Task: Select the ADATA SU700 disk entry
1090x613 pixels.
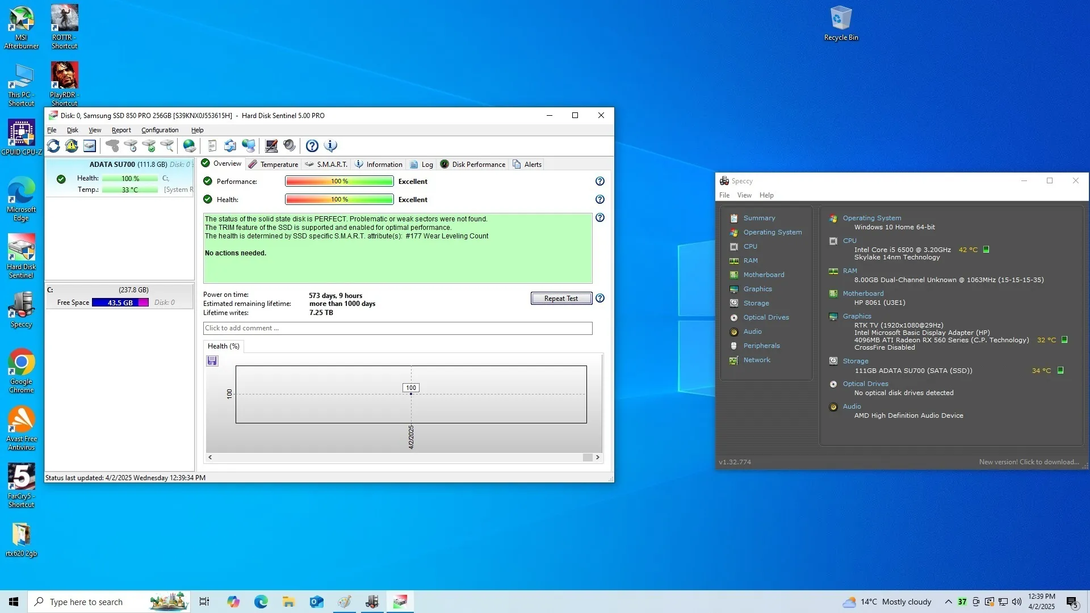Action: click(x=120, y=177)
